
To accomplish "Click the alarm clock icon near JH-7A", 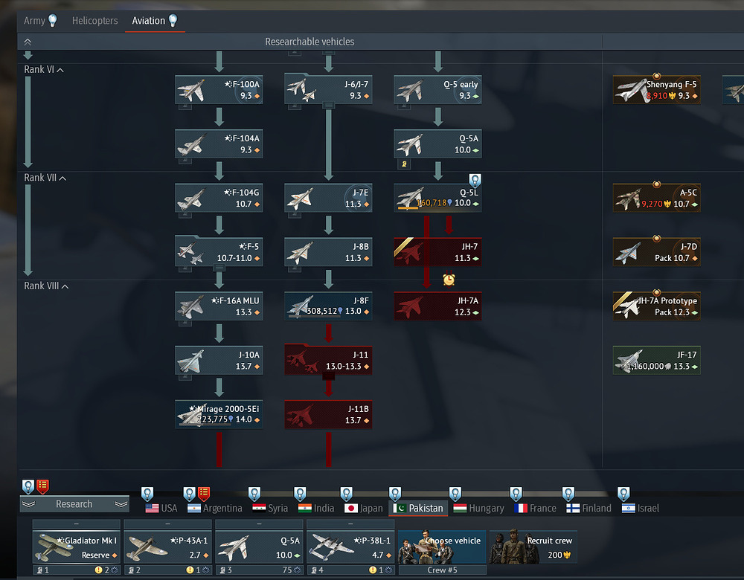I will (x=449, y=280).
